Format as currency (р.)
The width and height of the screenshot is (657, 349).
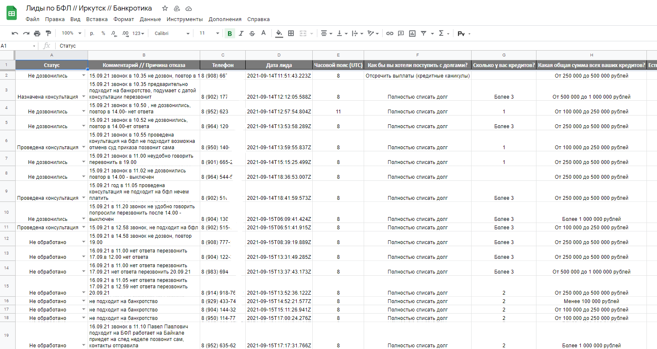click(92, 33)
